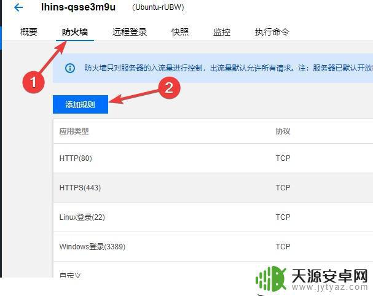Go to the 执行命令 tab
The image size is (373, 296).
click(x=272, y=32)
